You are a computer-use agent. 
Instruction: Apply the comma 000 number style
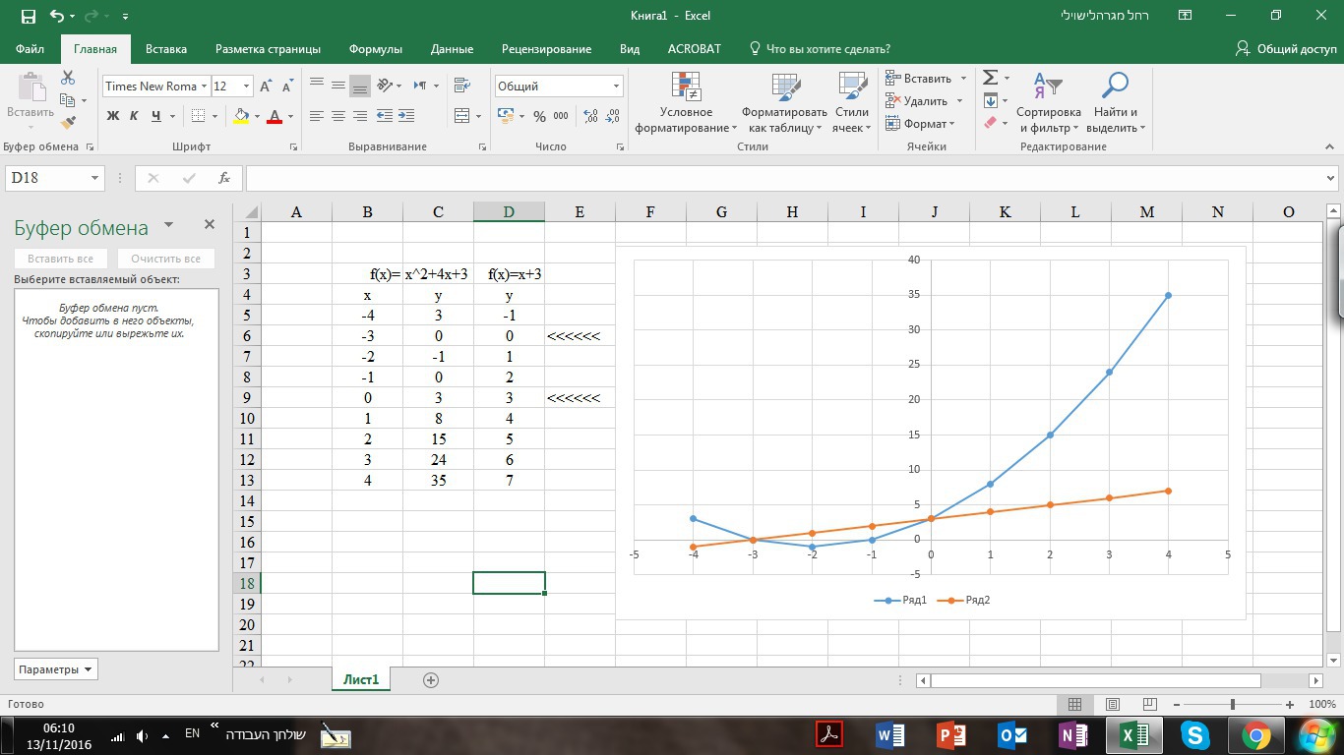pos(561,116)
